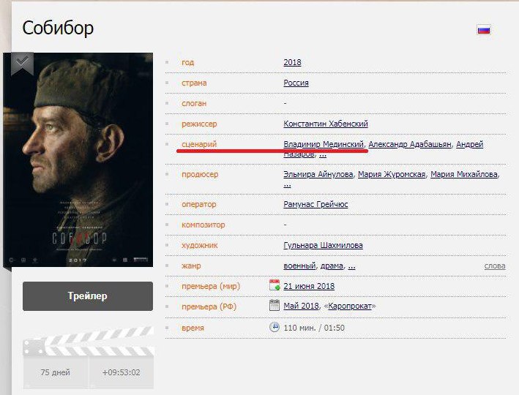This screenshot has width=519, height=395.
Task: Open the 2018 year link
Action: [x=292, y=62]
